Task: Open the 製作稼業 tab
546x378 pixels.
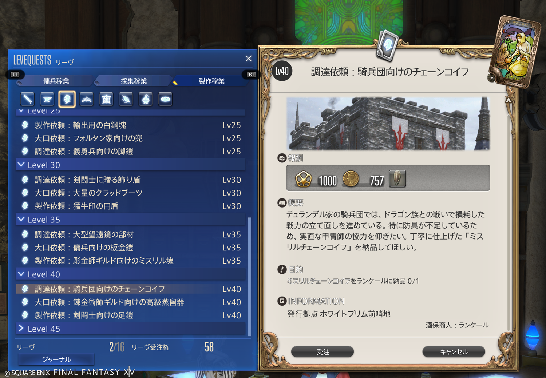Action: [x=211, y=81]
